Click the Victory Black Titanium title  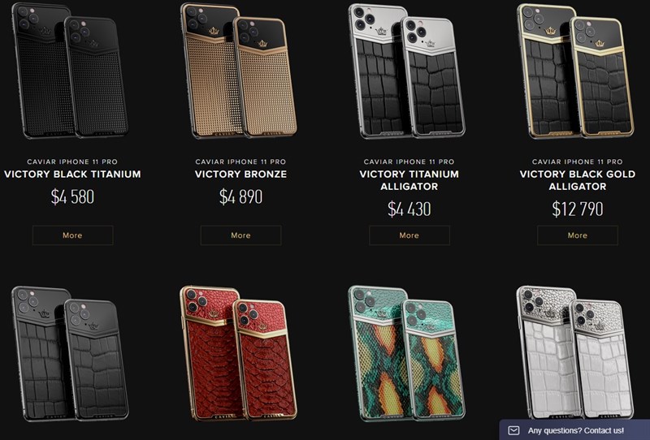72,174
